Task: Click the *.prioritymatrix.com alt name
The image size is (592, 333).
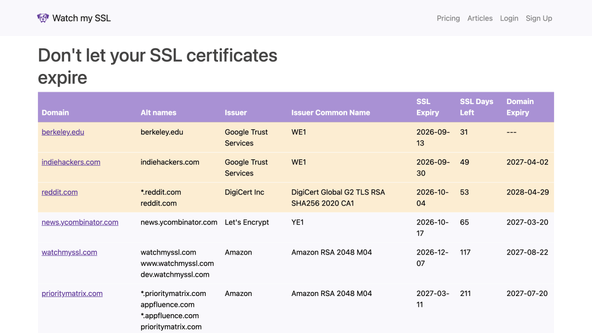Action: (x=173, y=294)
